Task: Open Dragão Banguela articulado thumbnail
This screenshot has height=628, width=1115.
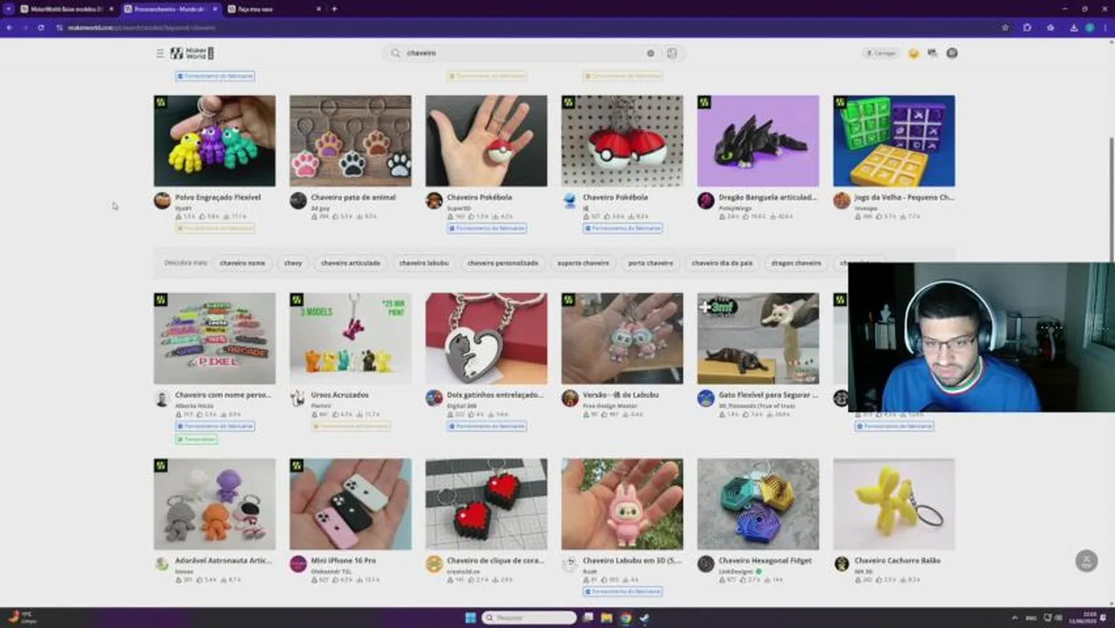Action: pos(758,140)
